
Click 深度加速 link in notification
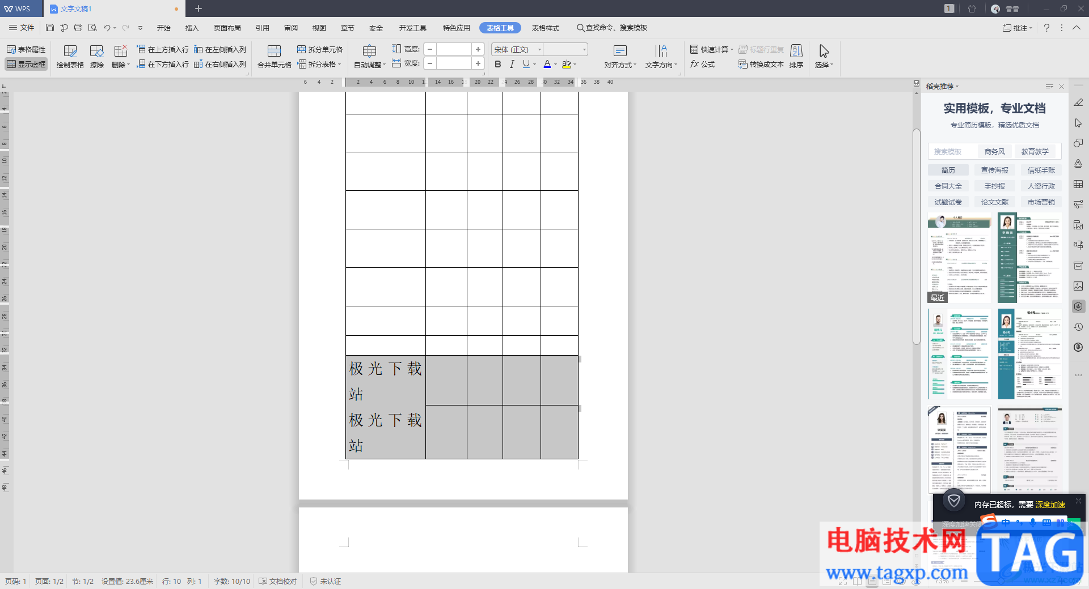click(x=1050, y=505)
